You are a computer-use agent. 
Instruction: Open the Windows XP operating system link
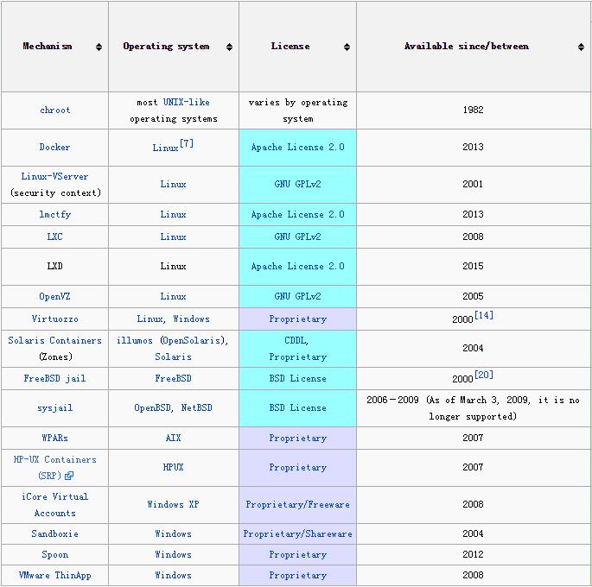(173, 504)
